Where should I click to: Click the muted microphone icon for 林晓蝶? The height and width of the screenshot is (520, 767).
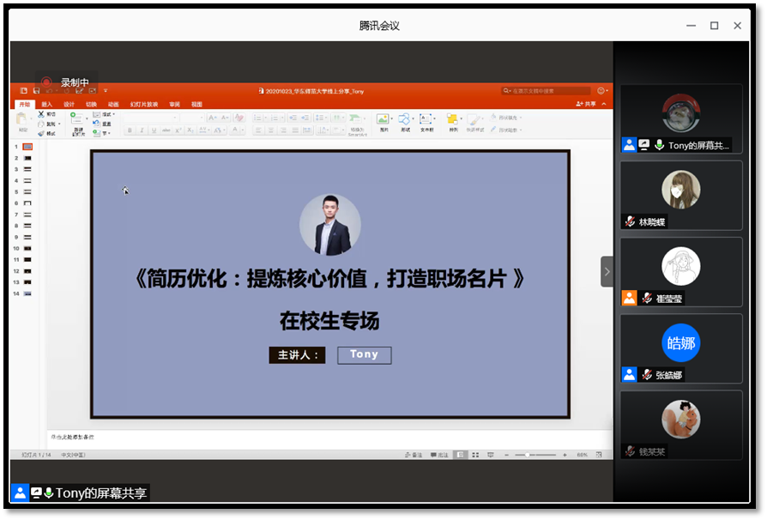coord(630,221)
